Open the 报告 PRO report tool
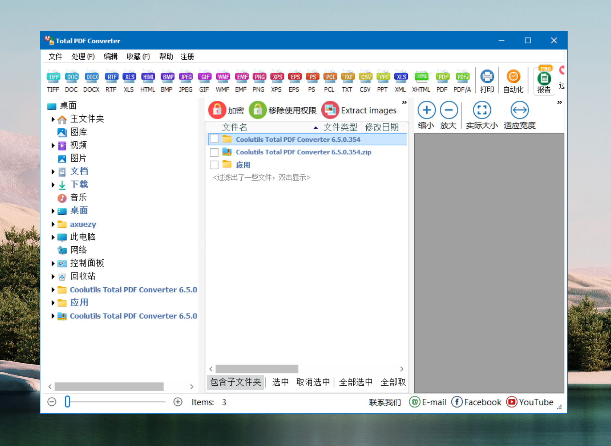The image size is (611, 446). pyautogui.click(x=544, y=80)
